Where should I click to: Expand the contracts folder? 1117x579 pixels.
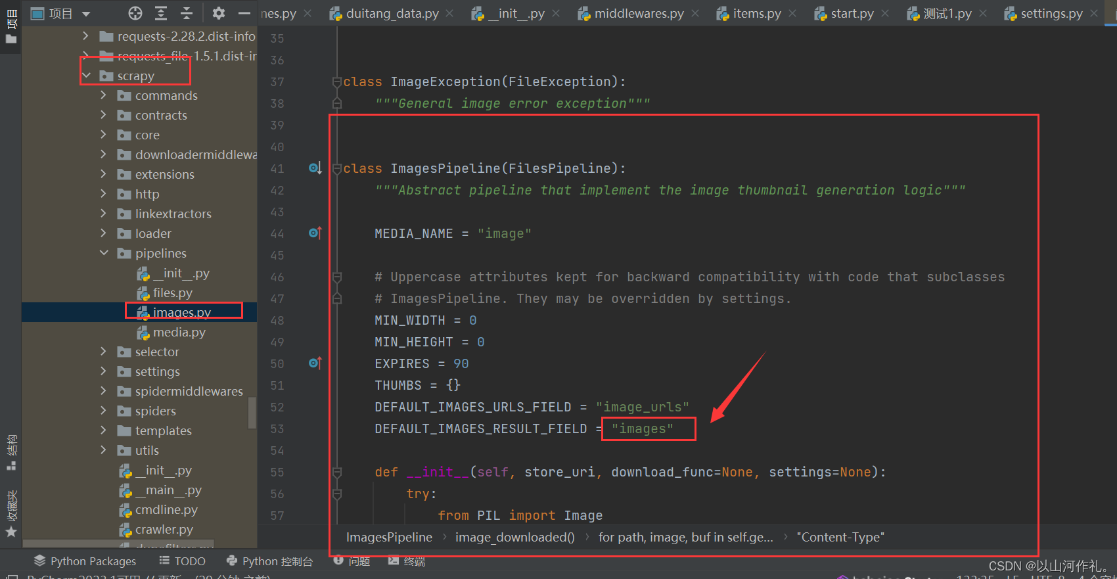[103, 115]
